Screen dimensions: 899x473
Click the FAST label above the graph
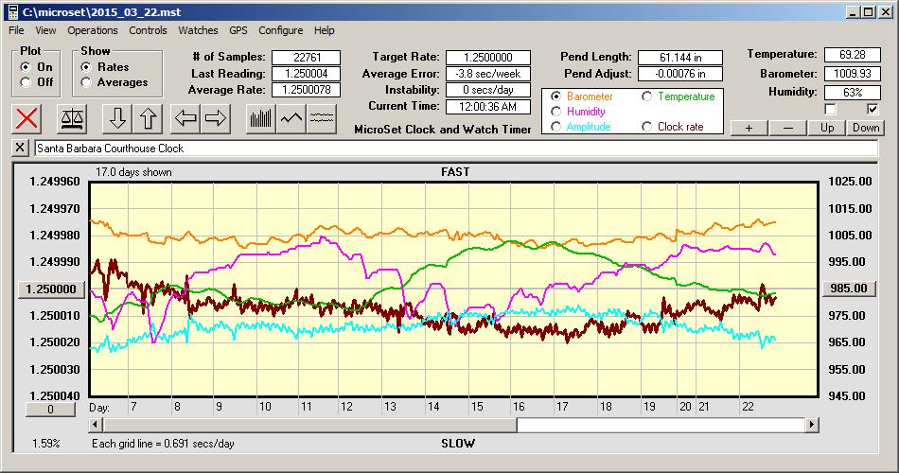tap(455, 172)
